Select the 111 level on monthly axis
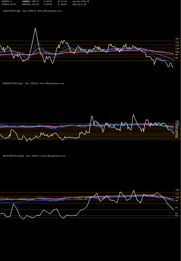The width and height of the screenshot is (181, 261). 177,194
